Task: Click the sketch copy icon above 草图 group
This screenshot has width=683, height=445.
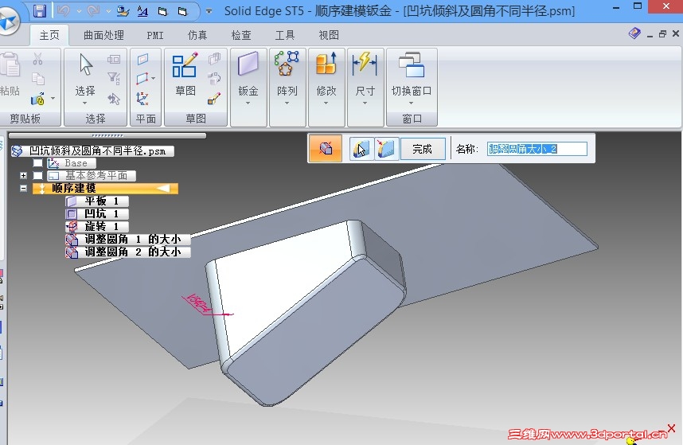Action: (214, 59)
